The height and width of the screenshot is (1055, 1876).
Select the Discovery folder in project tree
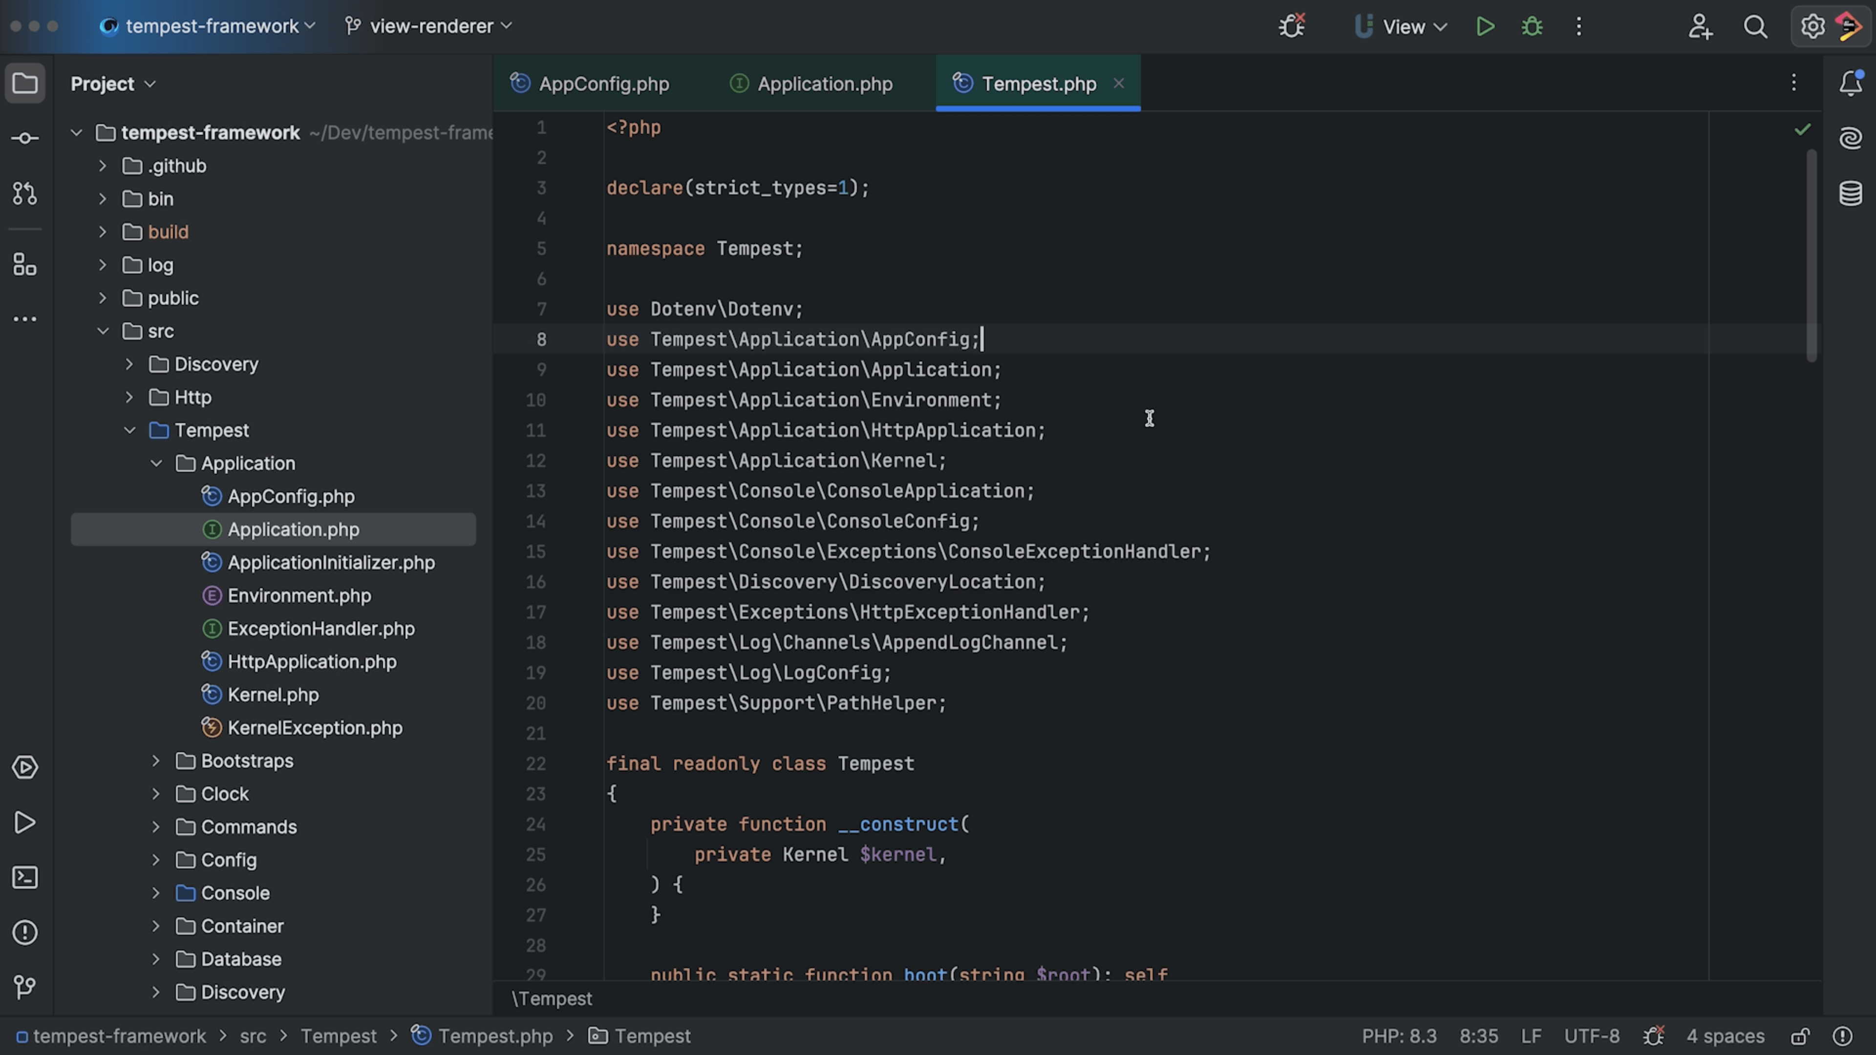(x=216, y=363)
